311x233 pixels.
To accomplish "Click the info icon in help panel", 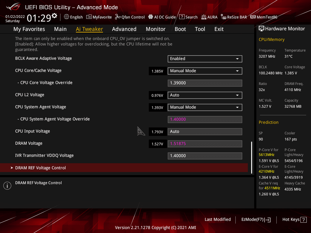I will click(7, 186).
